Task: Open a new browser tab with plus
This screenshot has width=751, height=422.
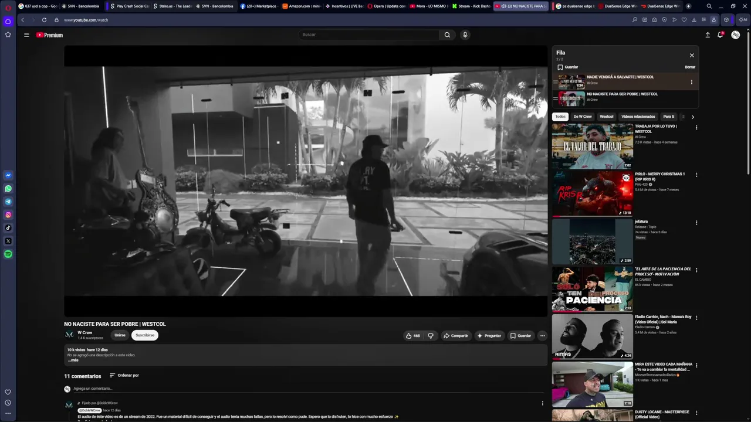Action: 688,6
